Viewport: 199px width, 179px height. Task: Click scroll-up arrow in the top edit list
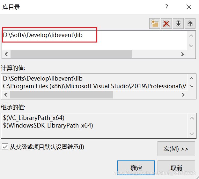[191, 36]
